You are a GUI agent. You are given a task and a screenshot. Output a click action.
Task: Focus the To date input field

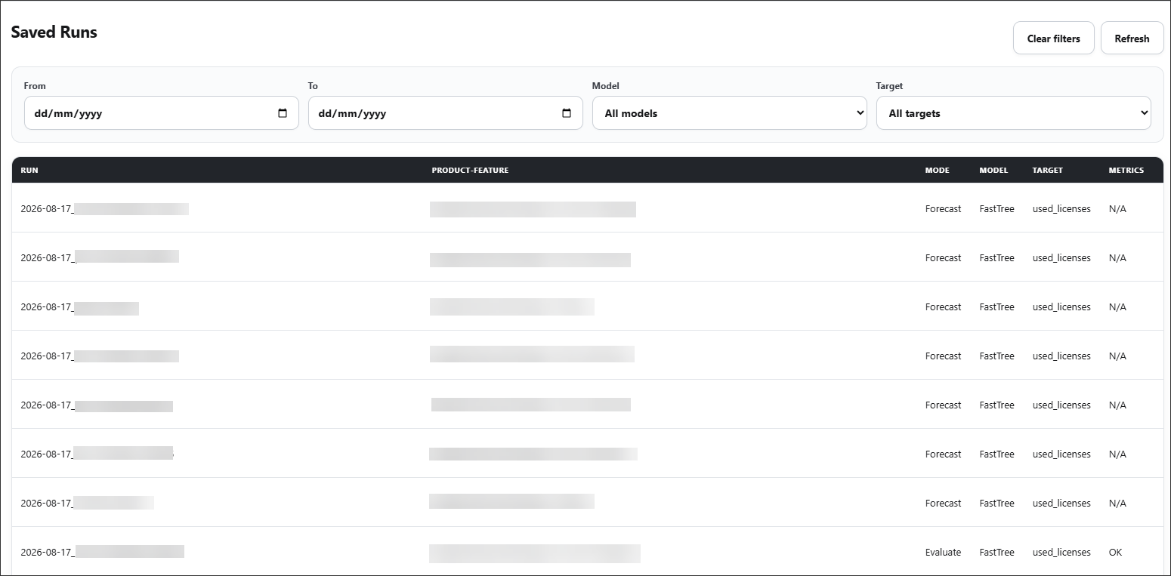tap(446, 113)
